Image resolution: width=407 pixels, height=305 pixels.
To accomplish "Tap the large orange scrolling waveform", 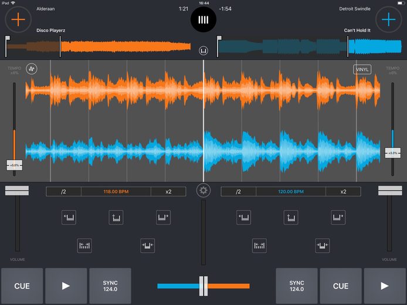I will click(x=202, y=90).
